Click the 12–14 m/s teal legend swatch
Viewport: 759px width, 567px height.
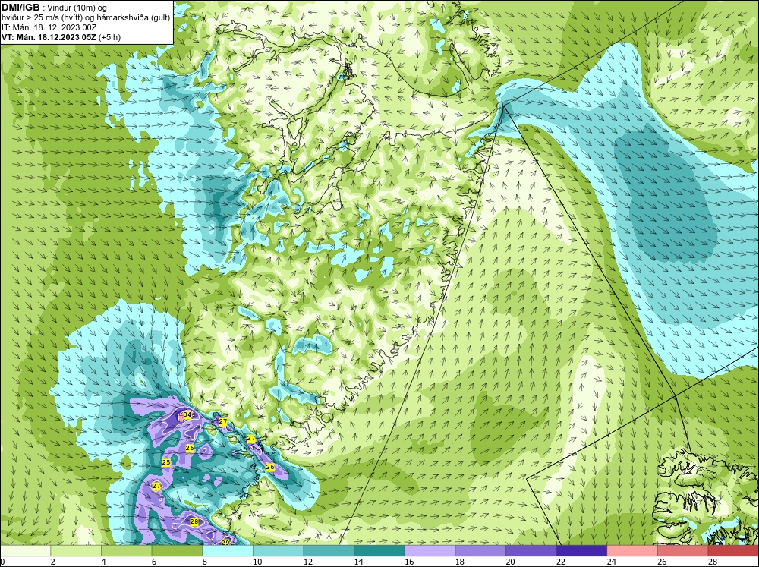329,551
